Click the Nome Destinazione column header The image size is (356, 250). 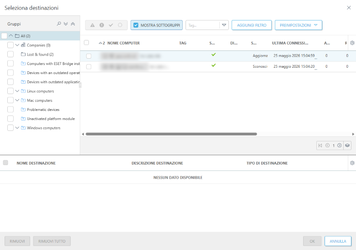[x=36, y=163]
